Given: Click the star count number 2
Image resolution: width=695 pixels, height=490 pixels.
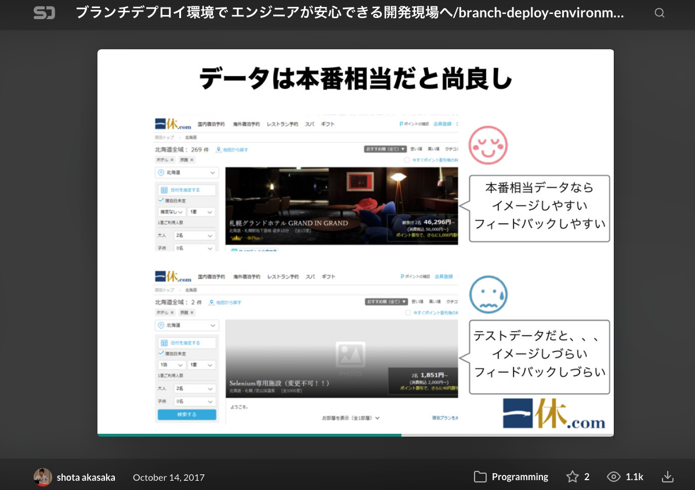Looking at the screenshot, I should [587, 477].
